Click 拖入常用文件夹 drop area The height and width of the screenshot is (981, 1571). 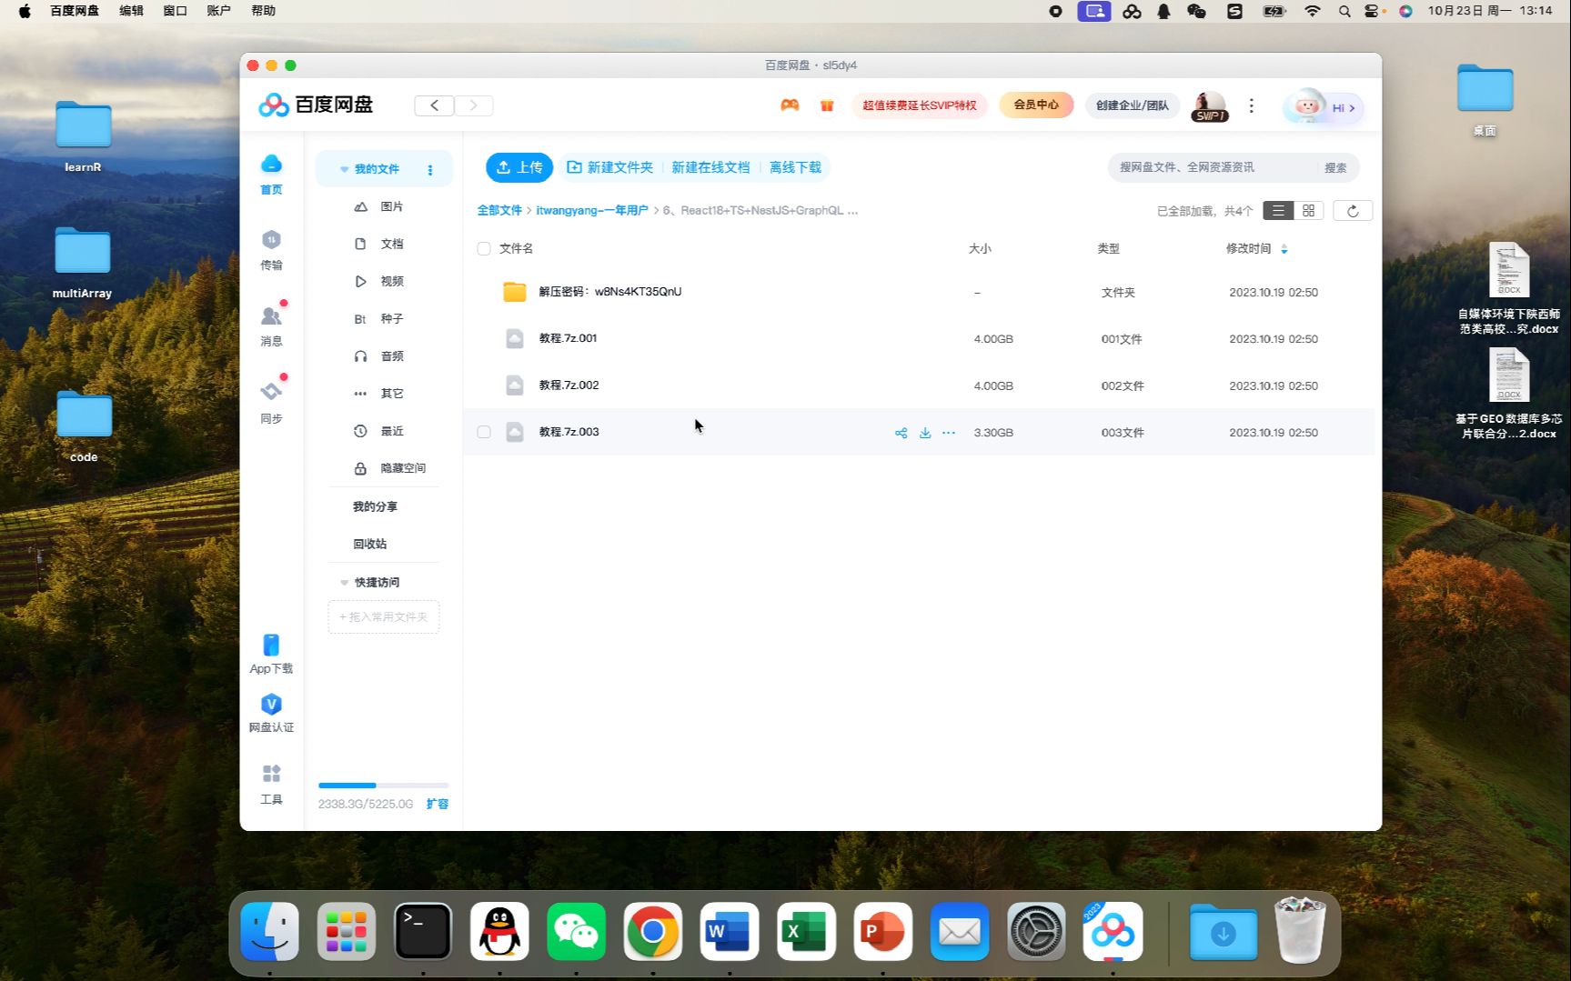coord(384,617)
